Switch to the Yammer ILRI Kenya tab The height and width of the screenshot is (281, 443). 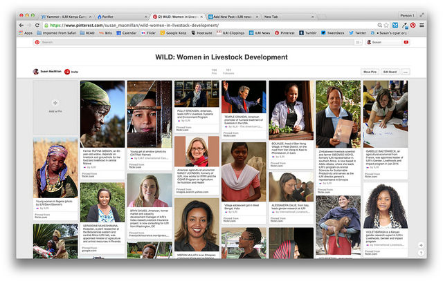pyautogui.click(x=66, y=17)
